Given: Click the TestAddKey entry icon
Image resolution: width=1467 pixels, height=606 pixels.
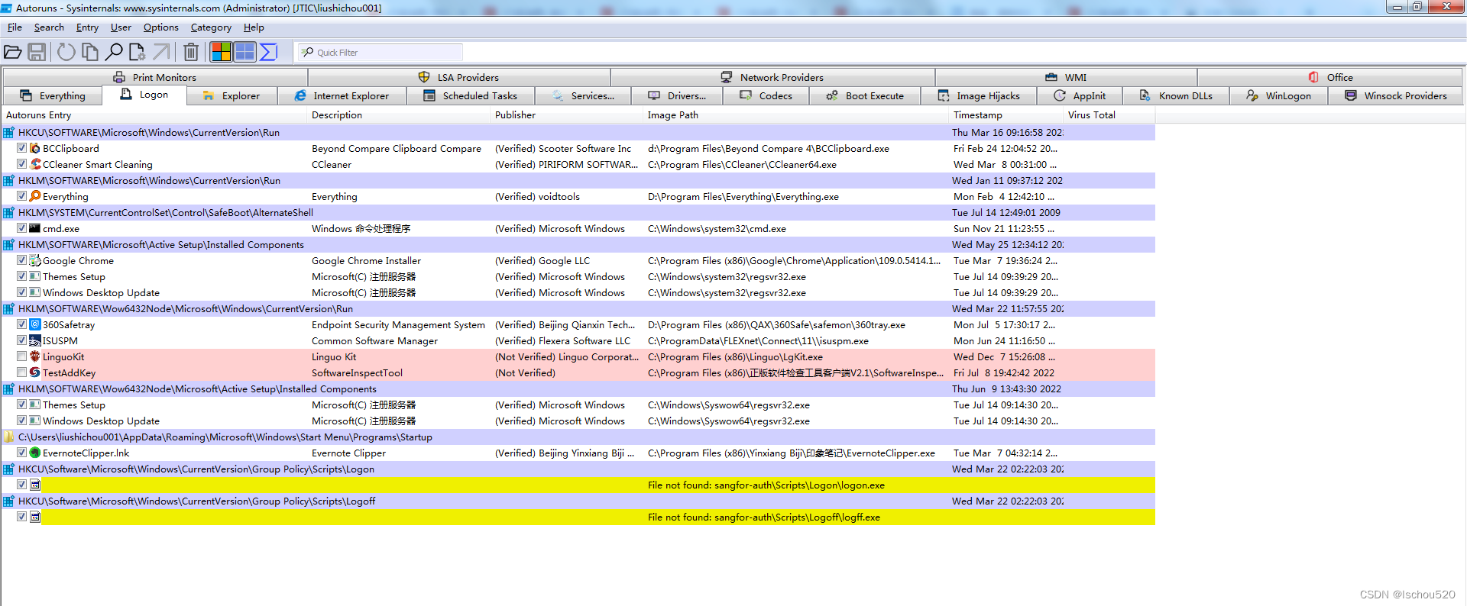Looking at the screenshot, I should (35, 372).
